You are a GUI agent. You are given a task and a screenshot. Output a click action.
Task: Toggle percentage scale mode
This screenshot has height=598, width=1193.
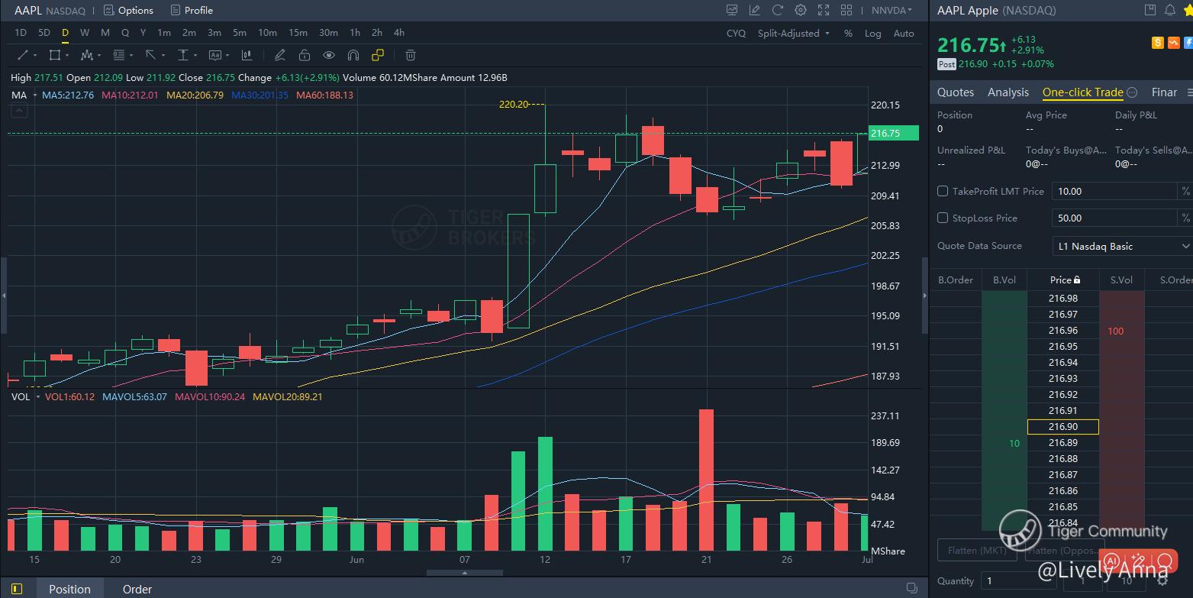click(x=848, y=34)
